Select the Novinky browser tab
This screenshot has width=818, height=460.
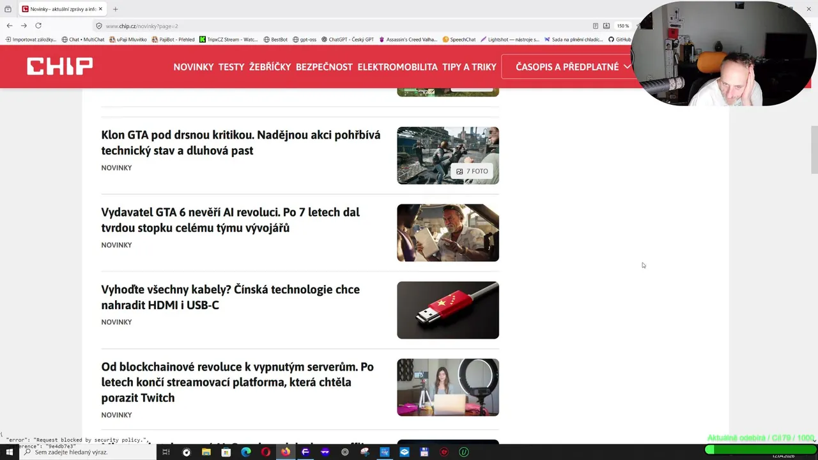click(x=62, y=9)
